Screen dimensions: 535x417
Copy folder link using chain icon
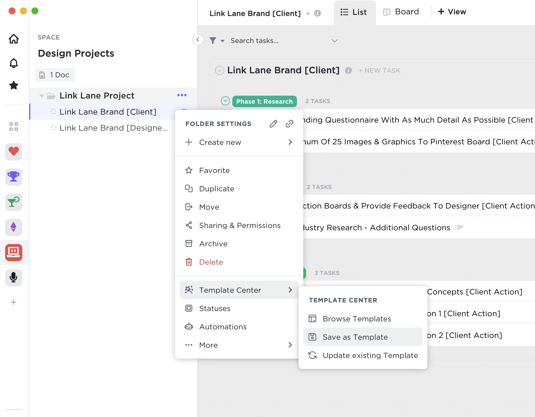289,124
